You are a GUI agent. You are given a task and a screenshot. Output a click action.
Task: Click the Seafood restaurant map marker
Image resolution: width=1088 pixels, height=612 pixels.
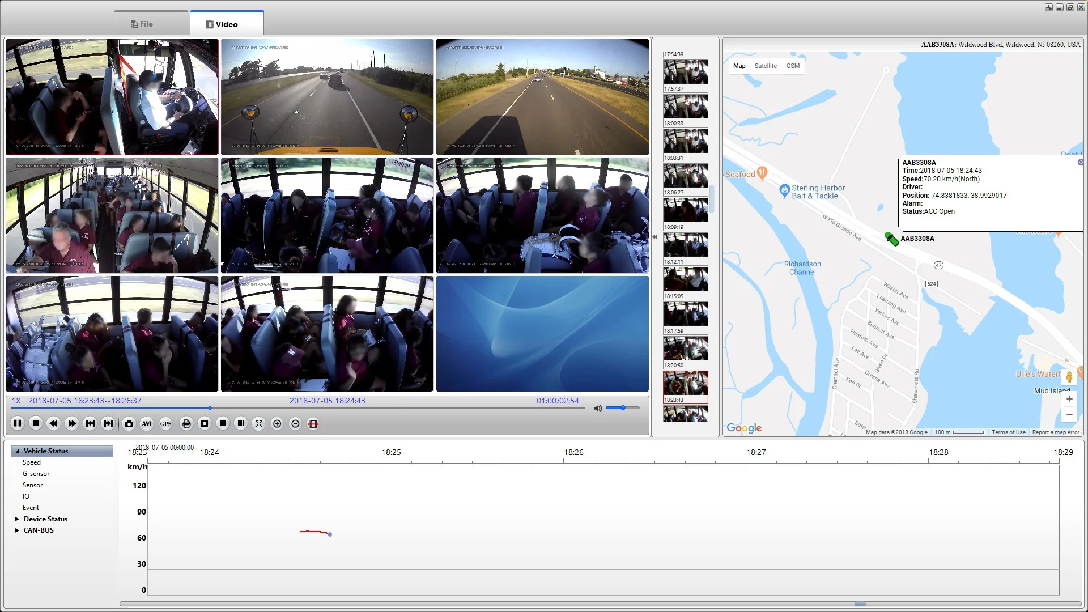pos(762,172)
